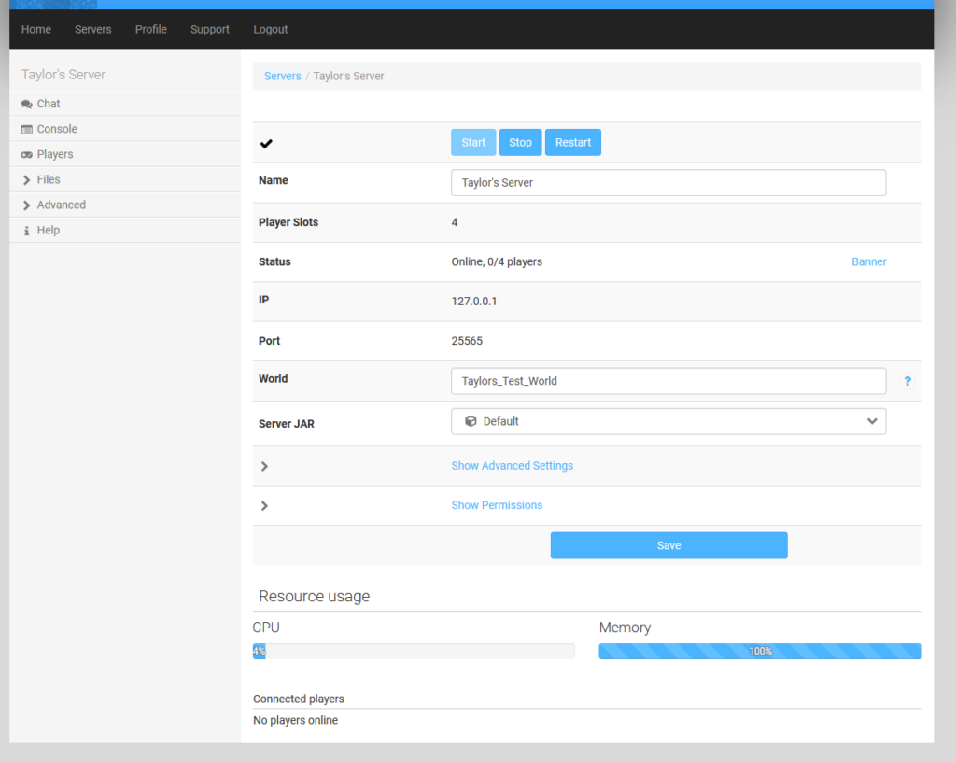Open the Banner link next to Status
Screen dimensions: 956x762
click(x=868, y=261)
